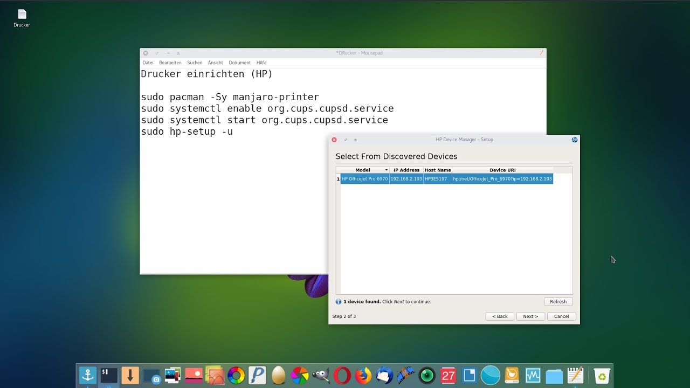
Task: Open the Hilfe menu in Mousepad
Action: tap(261, 63)
